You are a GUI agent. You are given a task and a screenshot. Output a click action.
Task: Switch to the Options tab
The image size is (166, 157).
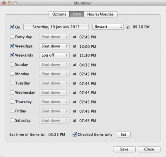[x=59, y=14]
